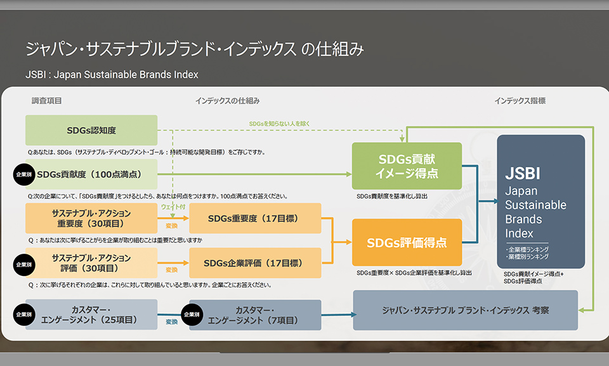The width and height of the screenshot is (609, 366).
Task: Click the orange SDGs評価得点 box
Action: click(x=407, y=242)
